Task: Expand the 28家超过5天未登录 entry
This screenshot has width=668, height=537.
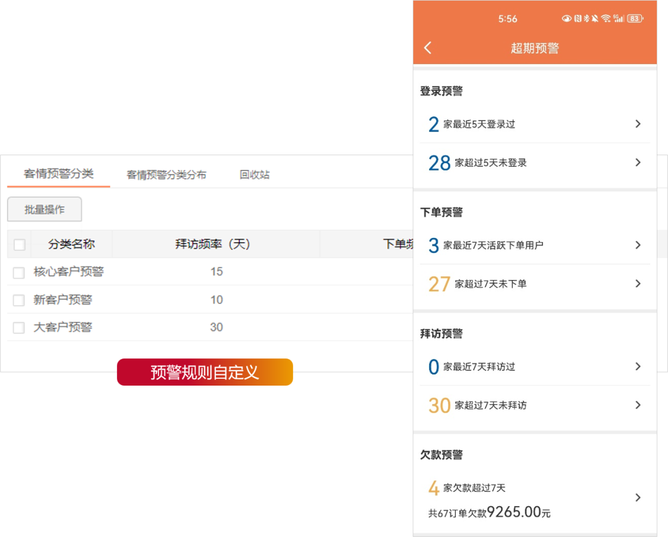Action: [535, 163]
